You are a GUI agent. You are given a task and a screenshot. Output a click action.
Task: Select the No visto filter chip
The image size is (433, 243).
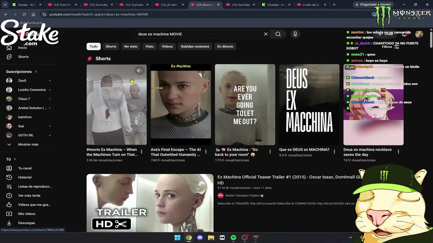(131, 47)
